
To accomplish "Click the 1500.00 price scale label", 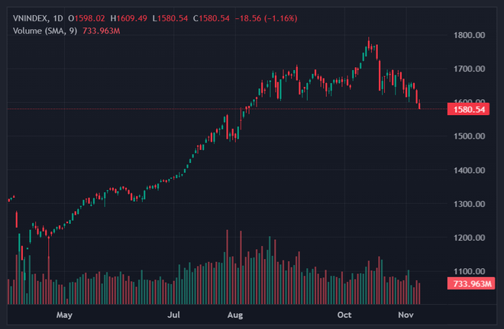I will (470, 136).
